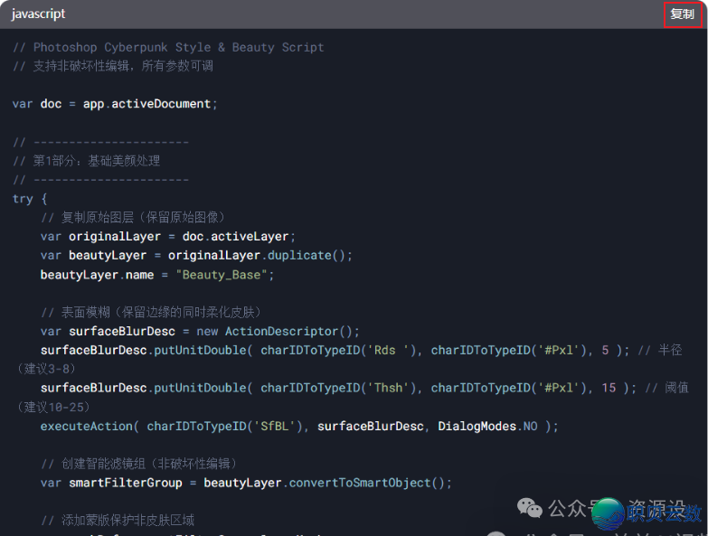The image size is (708, 536).
Task: Click the blue globe watermark logo
Action: coord(609,512)
